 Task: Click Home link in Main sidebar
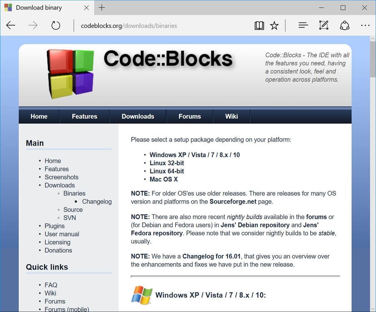coord(53,161)
